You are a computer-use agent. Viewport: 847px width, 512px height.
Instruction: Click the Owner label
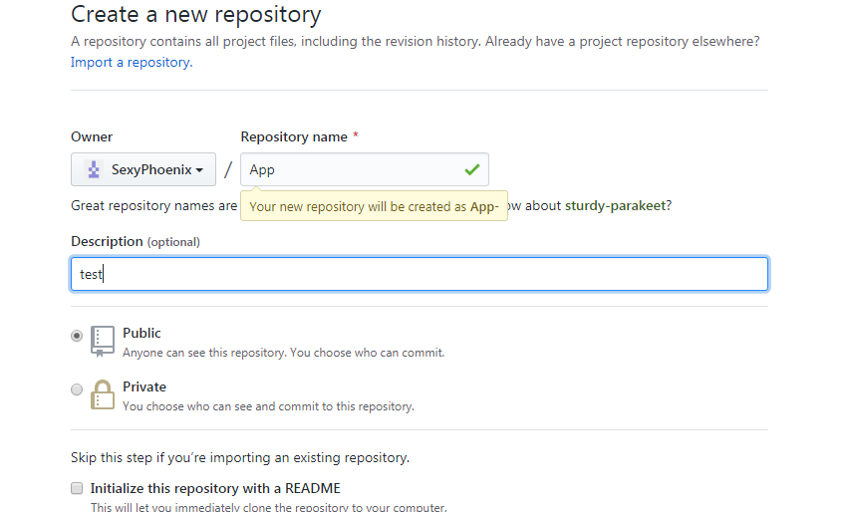point(92,136)
